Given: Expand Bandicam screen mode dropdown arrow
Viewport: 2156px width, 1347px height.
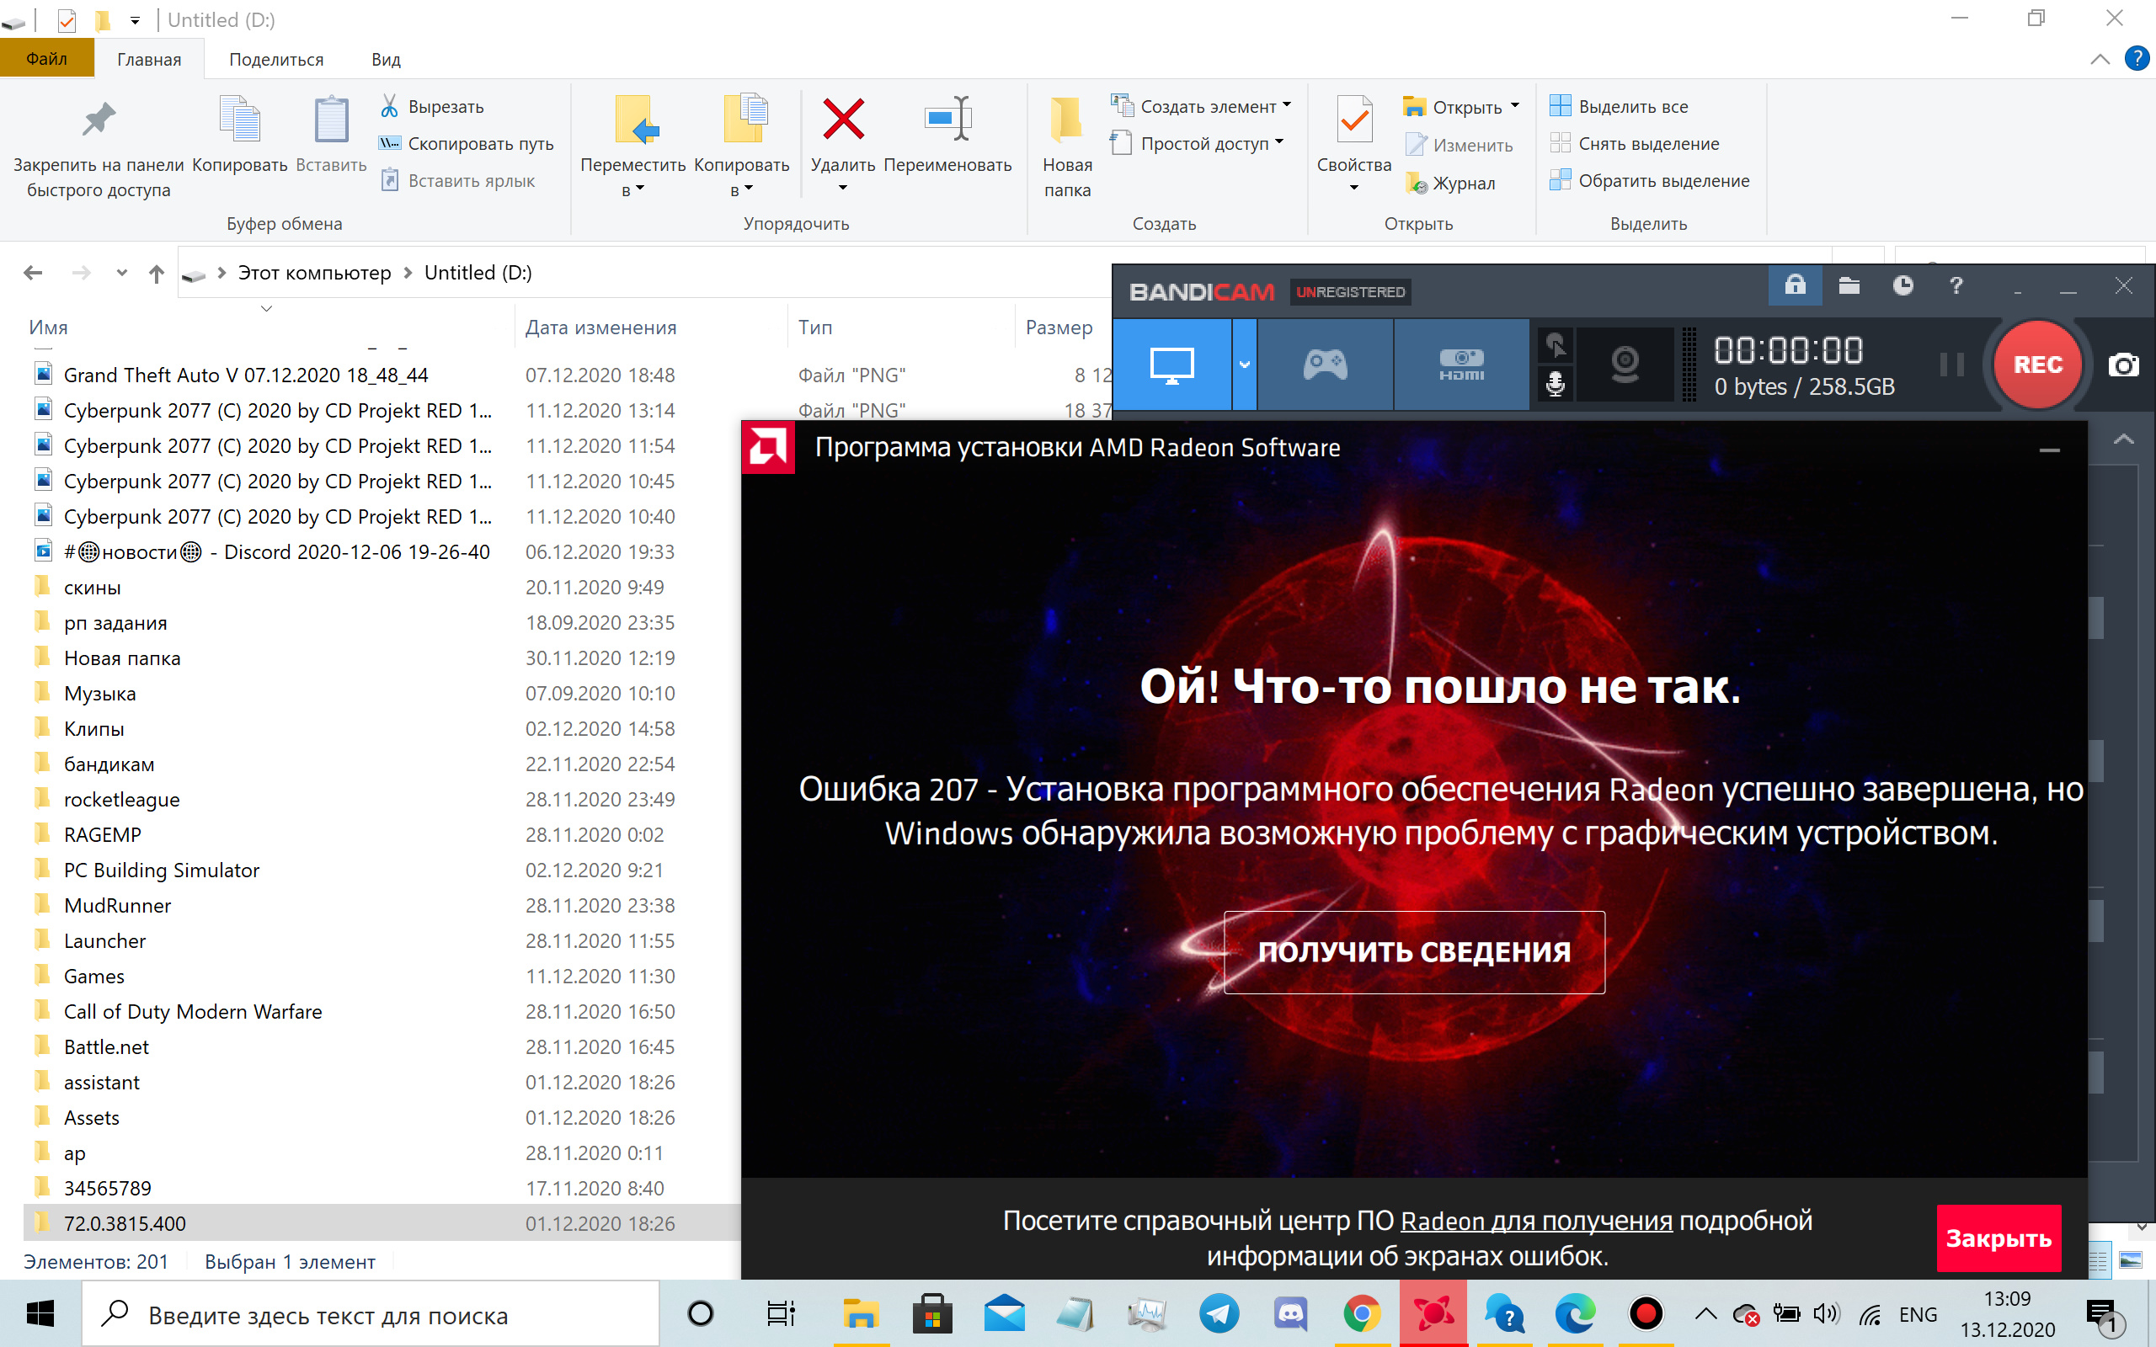Looking at the screenshot, I should click(1245, 365).
